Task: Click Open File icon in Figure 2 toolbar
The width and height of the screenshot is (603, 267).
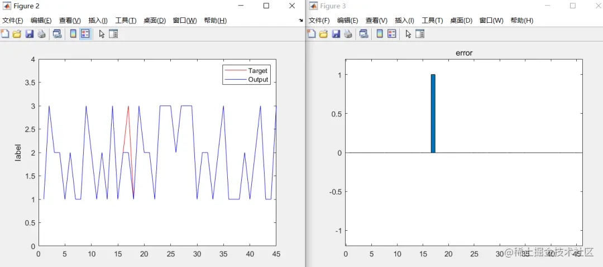Action: 17,34
